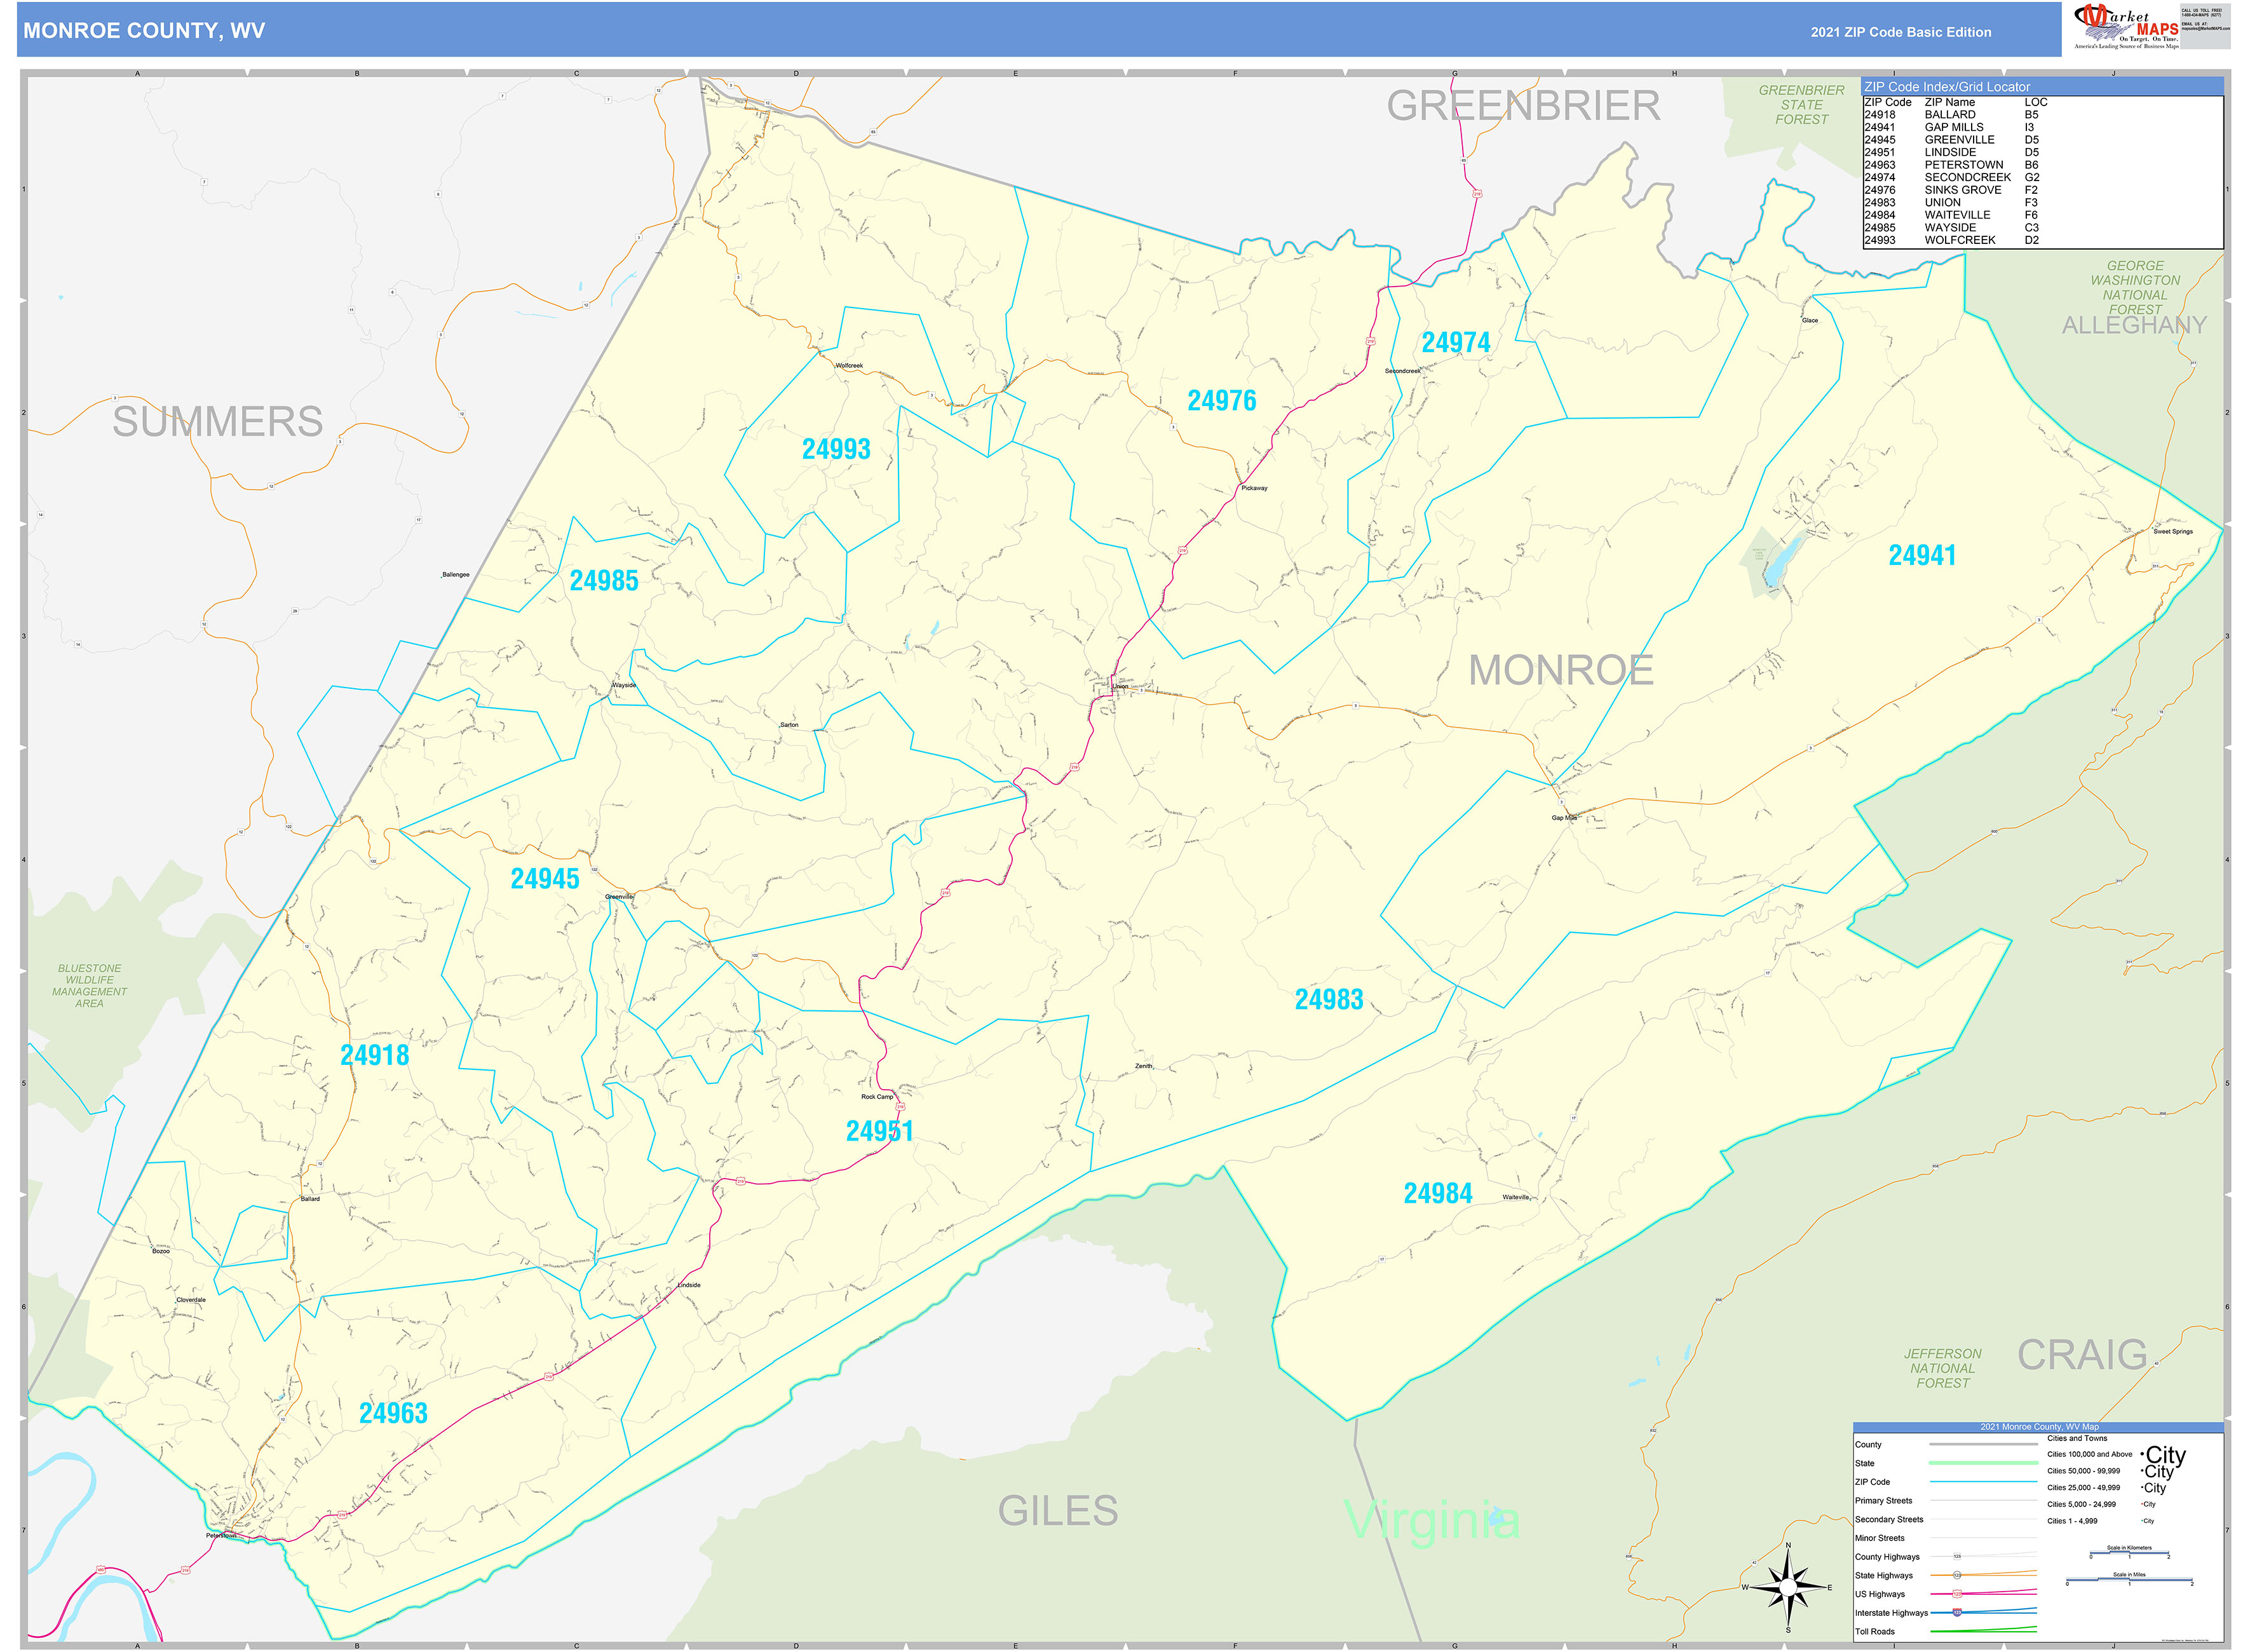Click the compass rose in the legend
The height and width of the screenshot is (1652, 2250).
click(1789, 1587)
